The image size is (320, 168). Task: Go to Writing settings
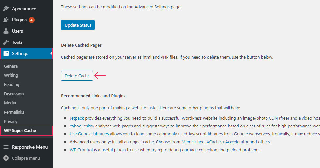[x=11, y=75]
